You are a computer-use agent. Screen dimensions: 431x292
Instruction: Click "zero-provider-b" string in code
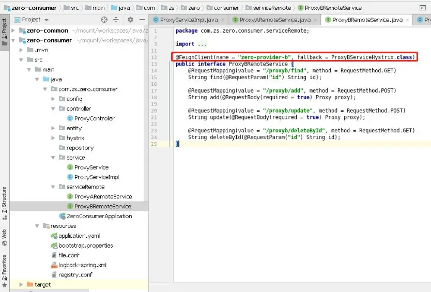265,57
